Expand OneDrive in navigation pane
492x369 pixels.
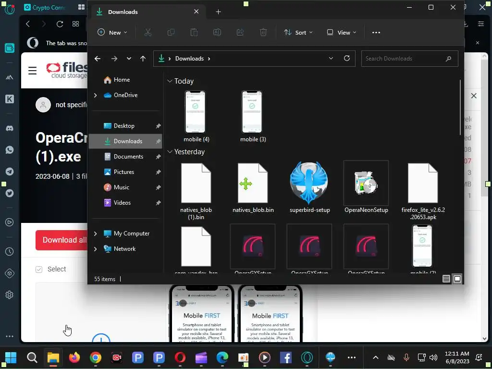[x=96, y=95]
